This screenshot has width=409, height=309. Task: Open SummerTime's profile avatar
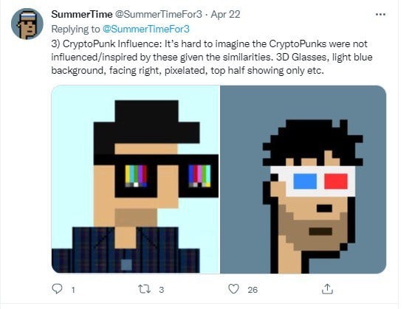[27, 24]
